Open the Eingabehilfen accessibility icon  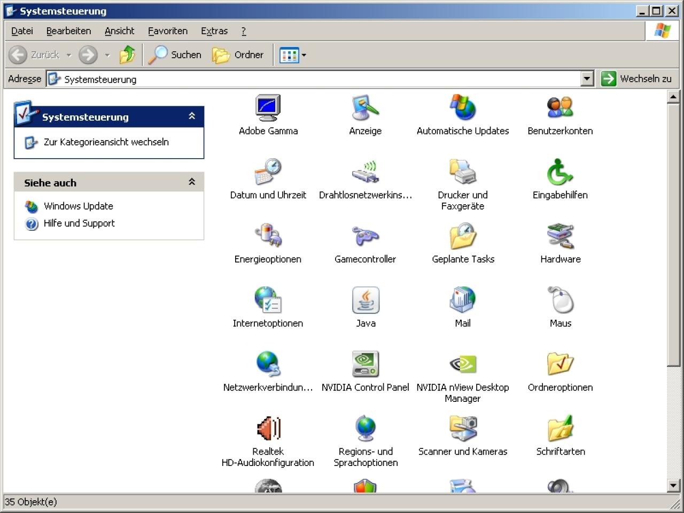(560, 172)
